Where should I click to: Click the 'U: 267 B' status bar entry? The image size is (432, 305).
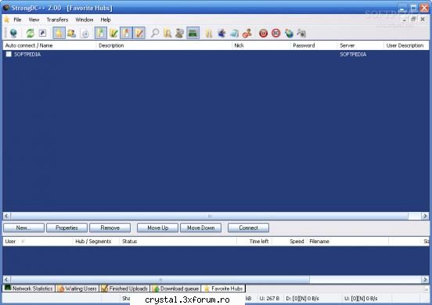(269, 298)
